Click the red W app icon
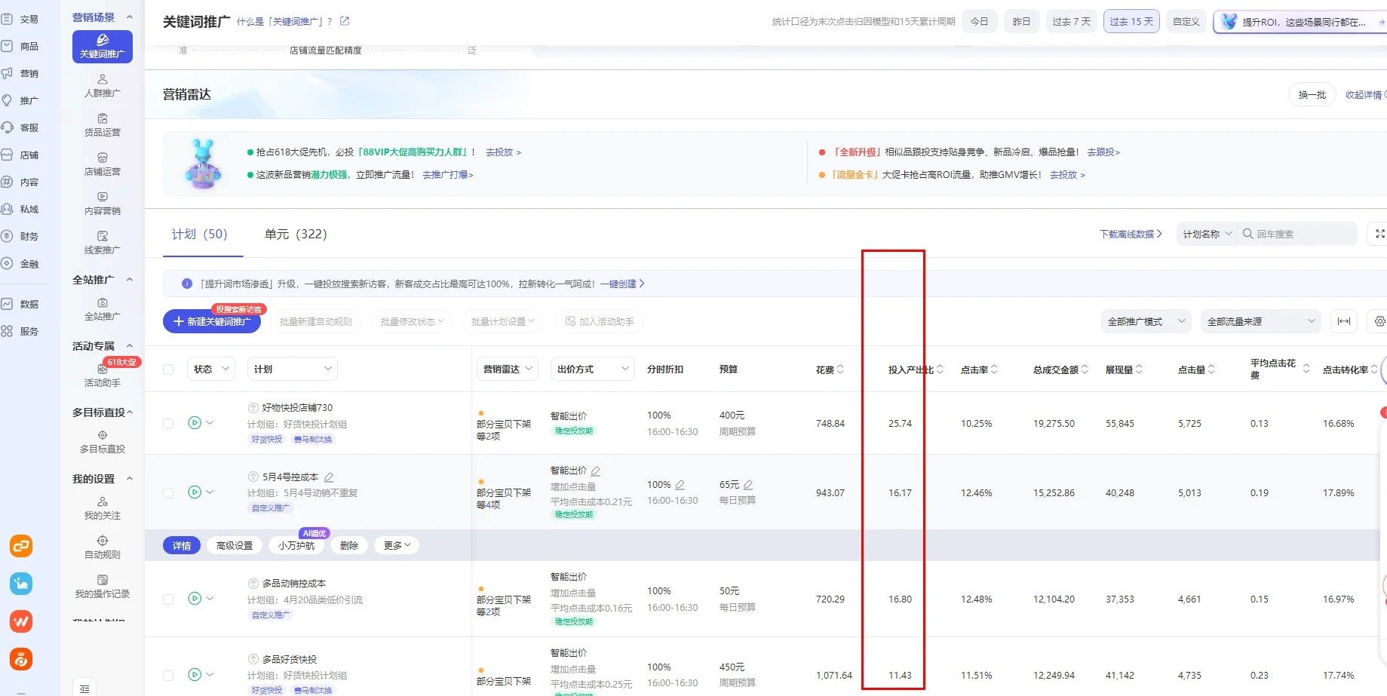1387x696 pixels. click(x=21, y=621)
